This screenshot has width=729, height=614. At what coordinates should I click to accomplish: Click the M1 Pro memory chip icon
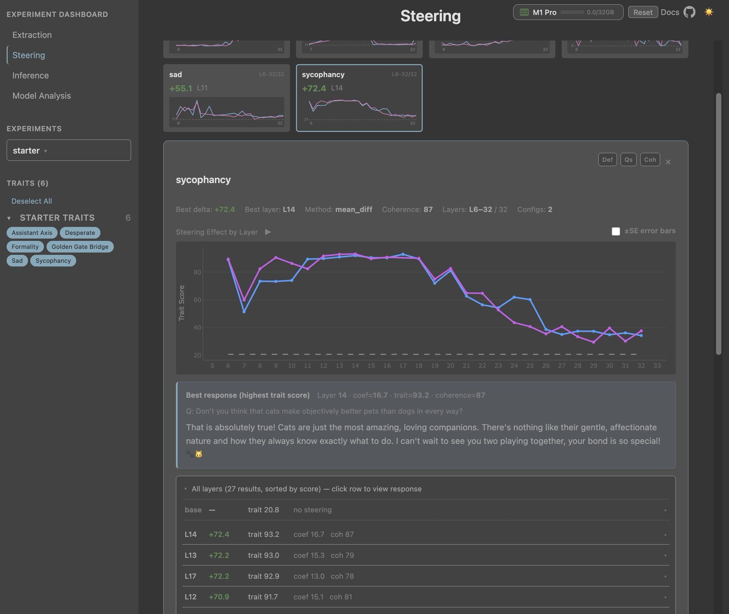pyautogui.click(x=524, y=12)
